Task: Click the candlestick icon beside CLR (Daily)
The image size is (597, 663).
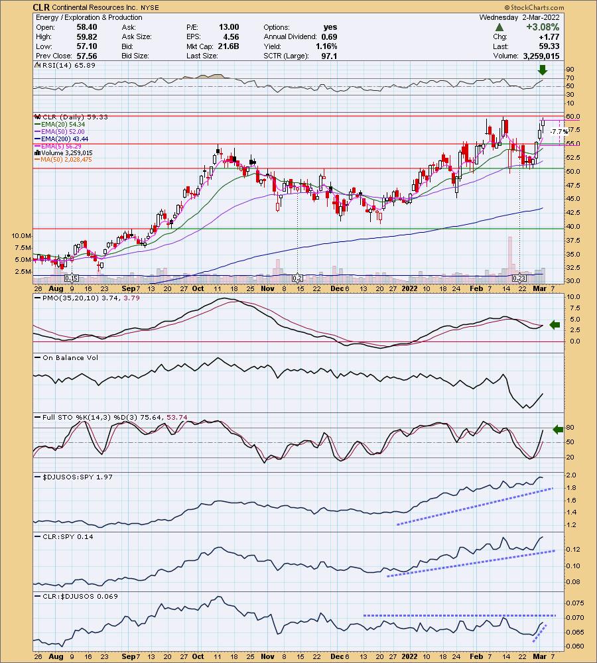Action: click(37, 117)
